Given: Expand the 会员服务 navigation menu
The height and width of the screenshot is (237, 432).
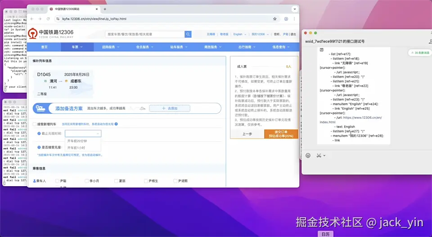Looking at the screenshot, I should coord(144,47).
